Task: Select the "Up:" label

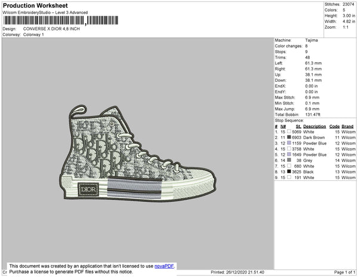Action: (278, 75)
